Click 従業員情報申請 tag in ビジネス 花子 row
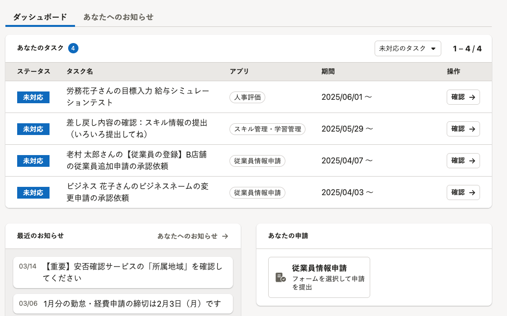Image resolution: width=507 pixels, height=316 pixels. (x=257, y=193)
